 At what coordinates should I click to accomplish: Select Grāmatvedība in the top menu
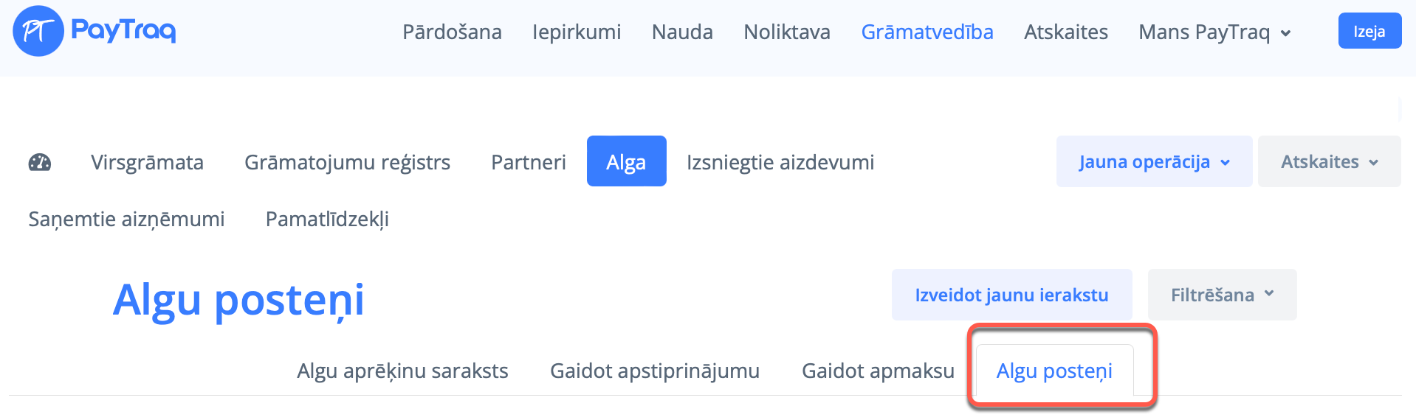927,32
